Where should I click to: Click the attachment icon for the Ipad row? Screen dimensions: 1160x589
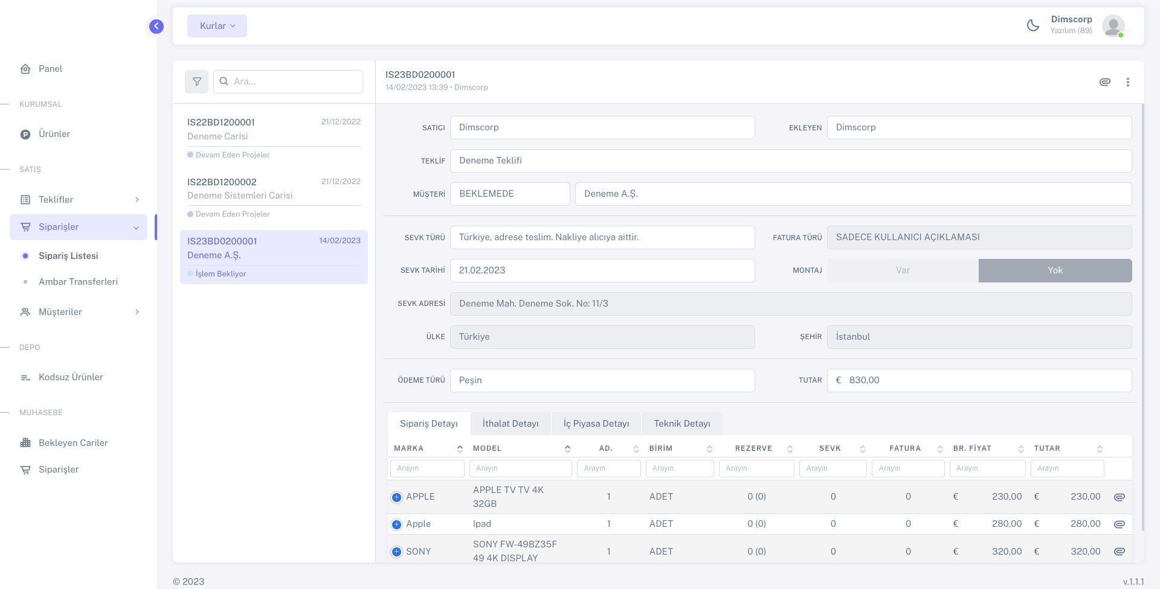1119,524
